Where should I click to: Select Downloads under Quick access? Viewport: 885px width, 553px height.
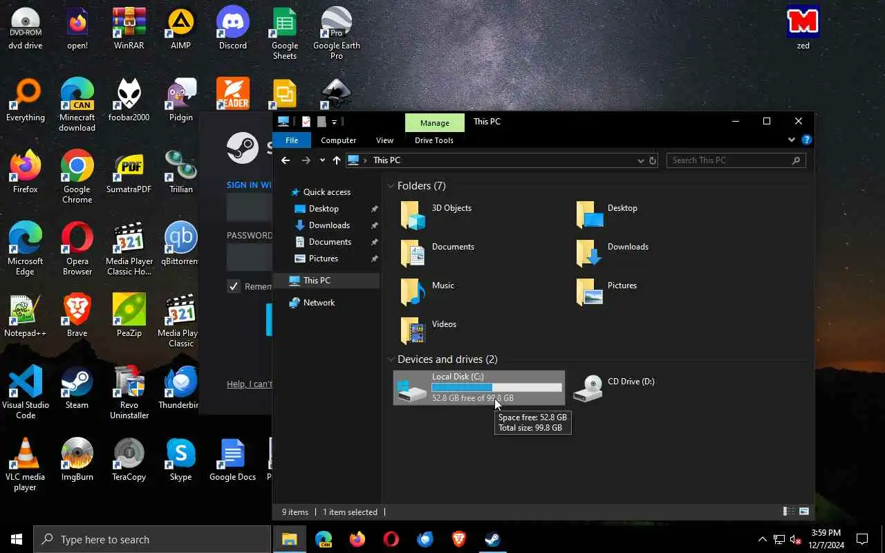[329, 225]
